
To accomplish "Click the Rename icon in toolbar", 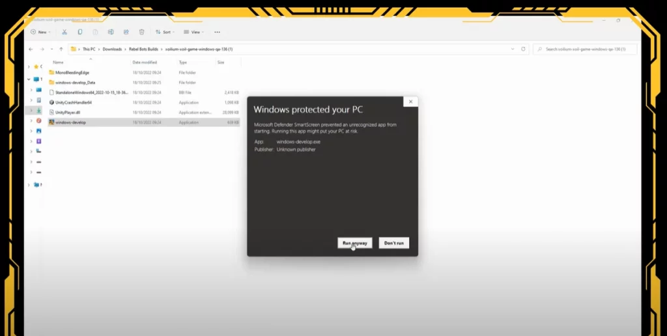I will point(111,32).
